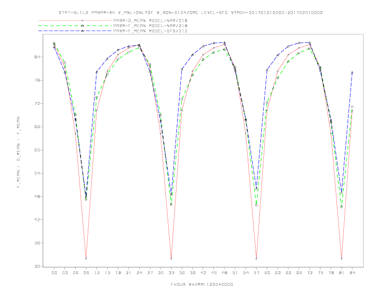
Task: Select legend entry PARM=F_MEAN MODEL=NAM/218
Action: pyautogui.click(x=150, y=26)
